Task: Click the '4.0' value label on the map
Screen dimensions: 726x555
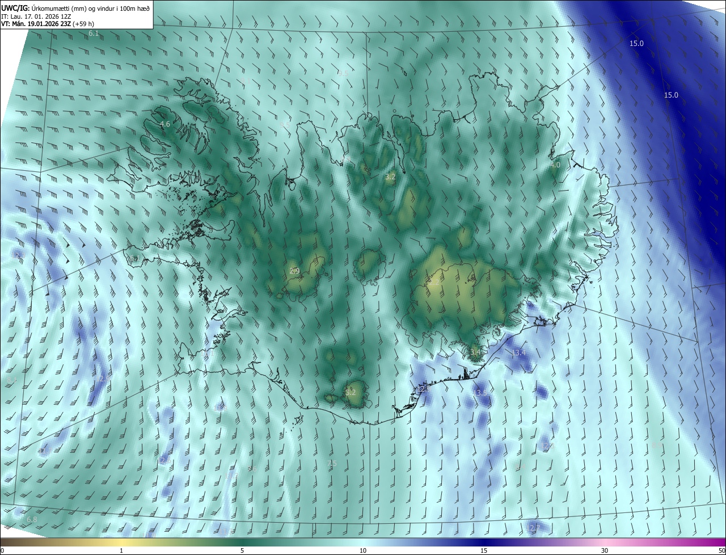Action: click(x=555, y=165)
